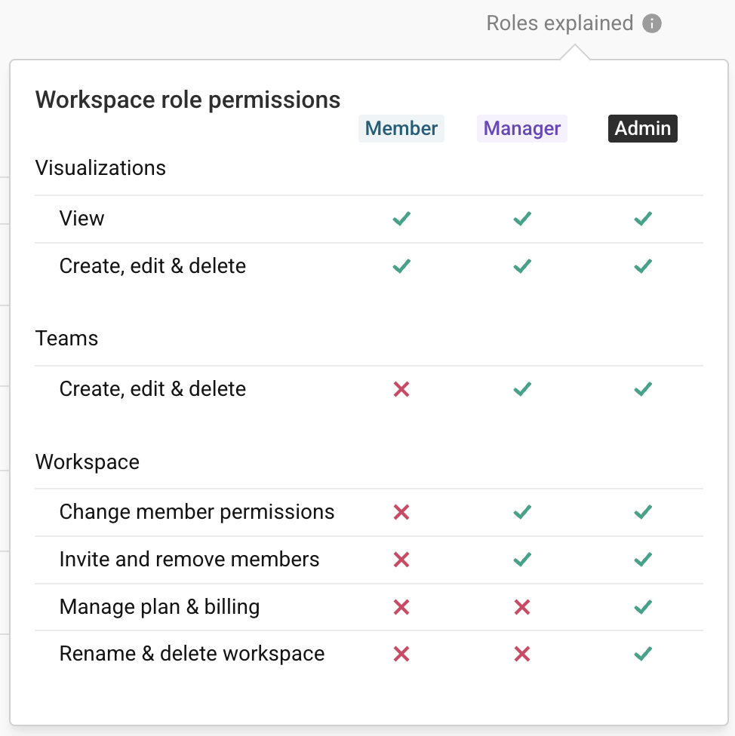Click Member checkmark for View visualizations
Image resolution: width=735 pixels, height=736 pixels.
point(401,219)
